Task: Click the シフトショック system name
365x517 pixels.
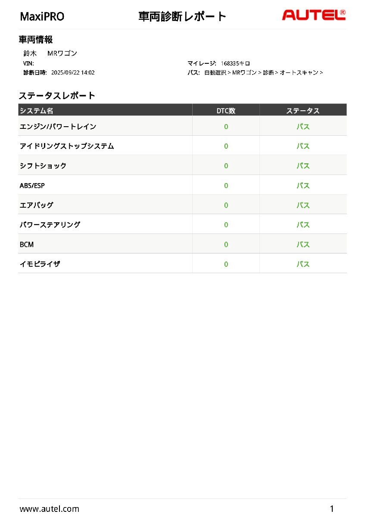Action: tap(43, 166)
